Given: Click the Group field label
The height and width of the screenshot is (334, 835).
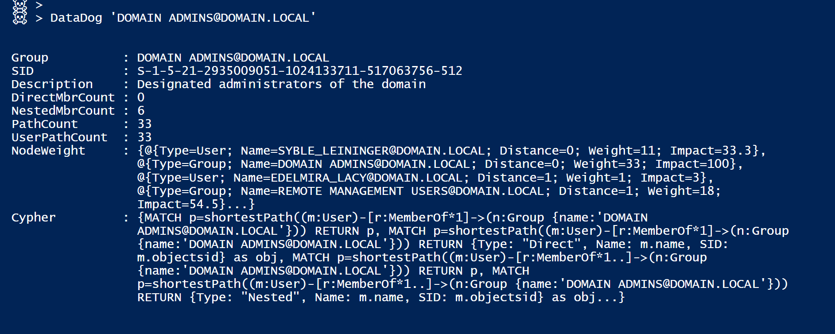Looking at the screenshot, I should coord(30,58).
